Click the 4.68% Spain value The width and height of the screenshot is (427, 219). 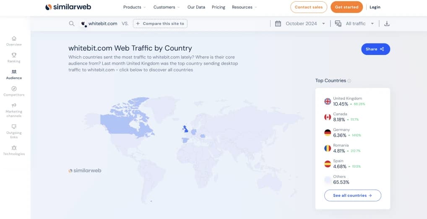(340, 167)
